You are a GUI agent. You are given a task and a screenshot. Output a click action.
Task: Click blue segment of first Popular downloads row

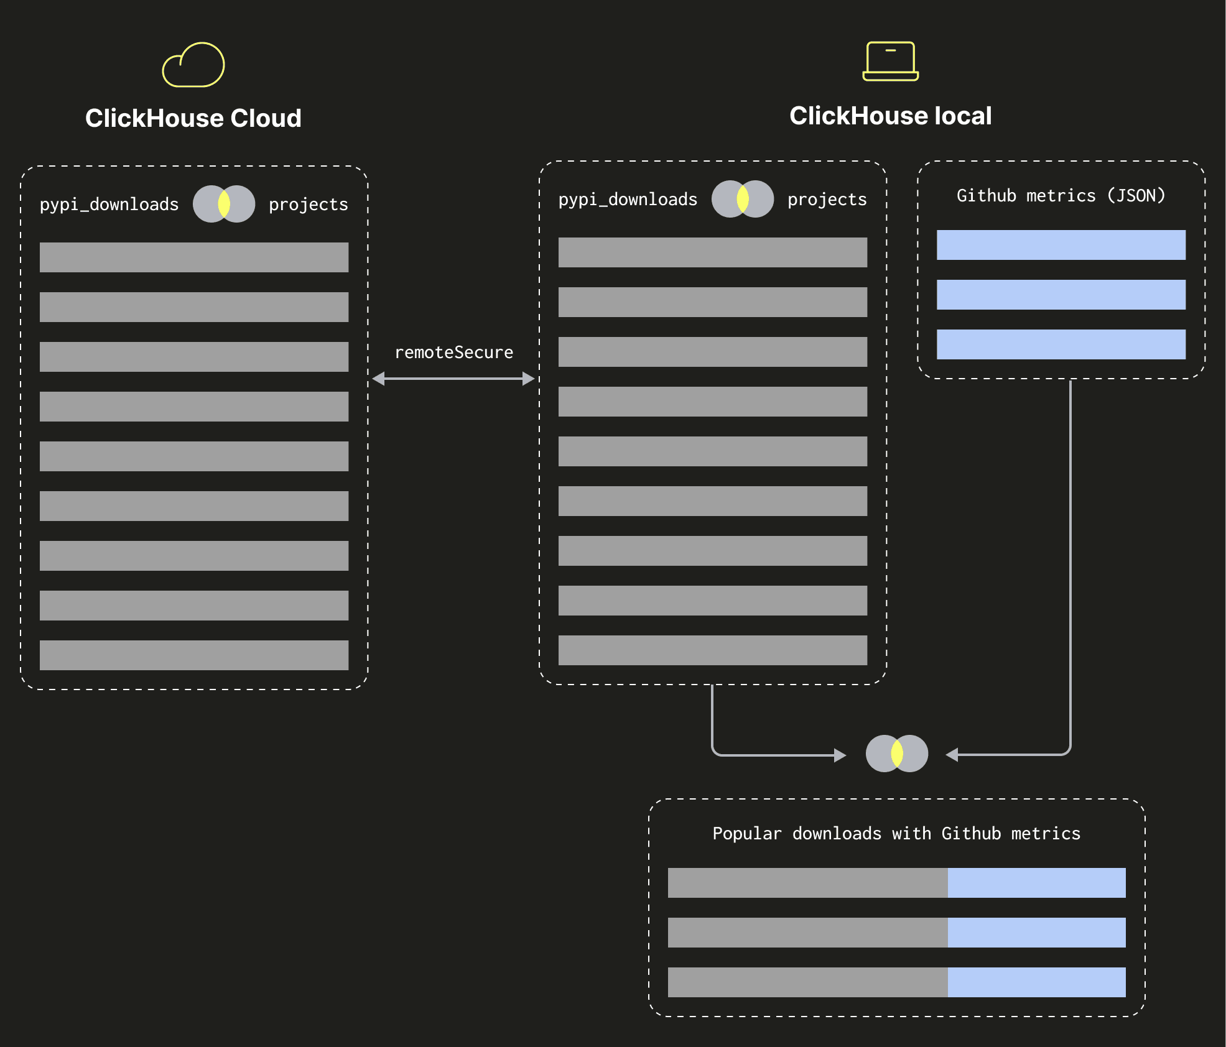point(1036,883)
